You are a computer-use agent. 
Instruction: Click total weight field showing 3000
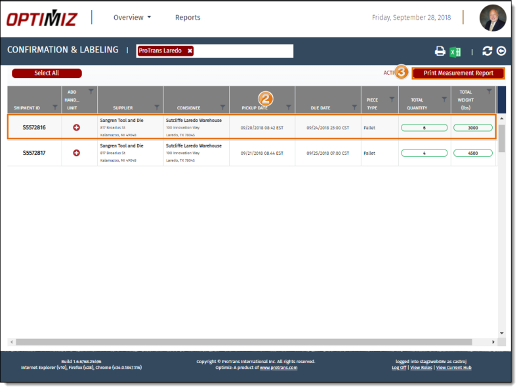coord(472,128)
